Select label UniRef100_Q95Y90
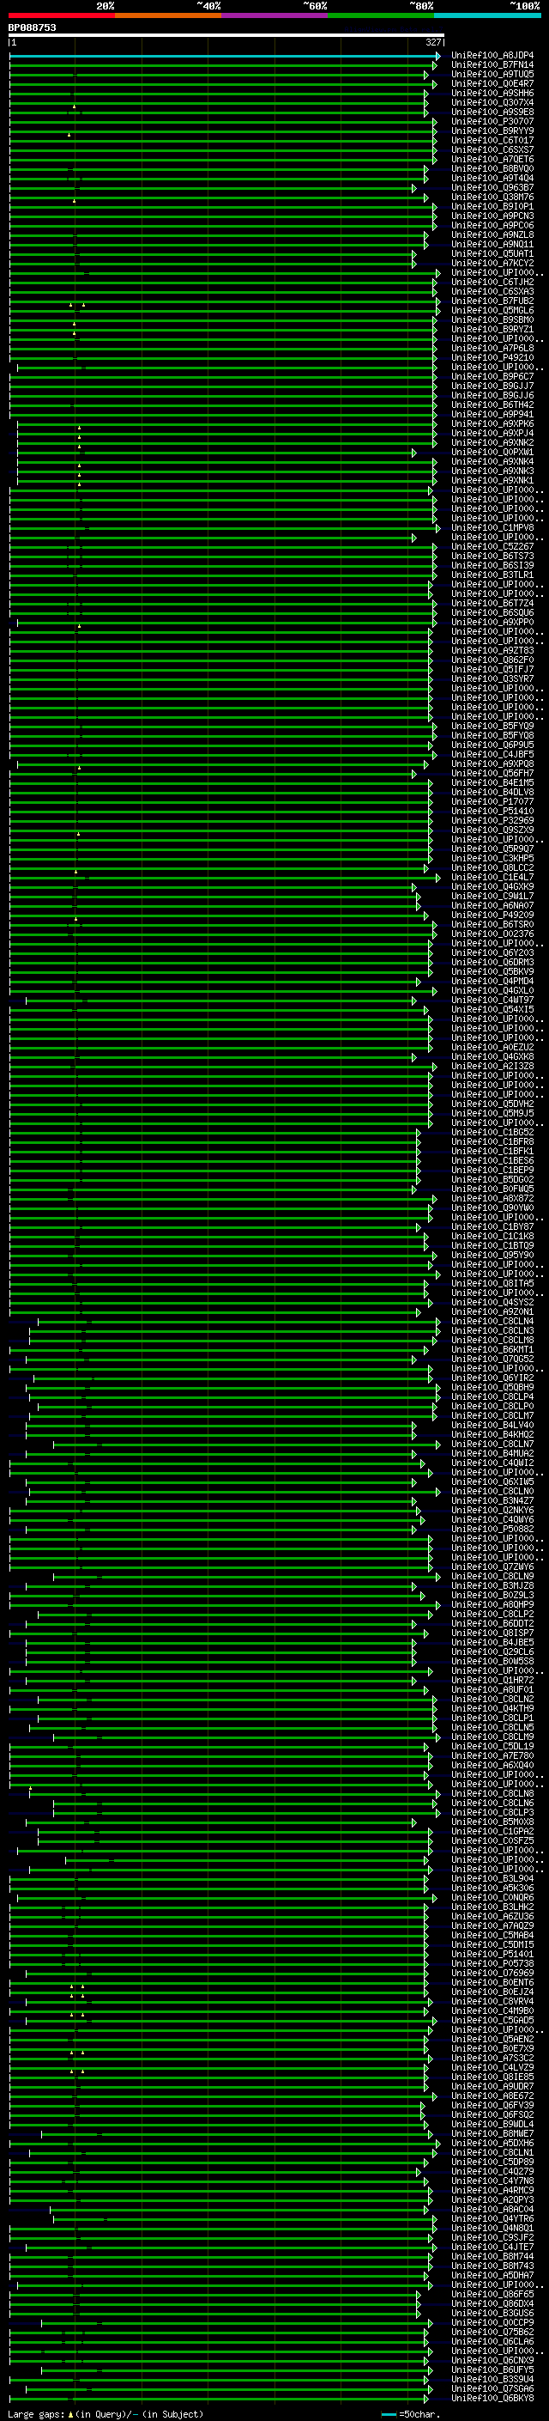The height and width of the screenshot is (2421, 549). tap(492, 1255)
